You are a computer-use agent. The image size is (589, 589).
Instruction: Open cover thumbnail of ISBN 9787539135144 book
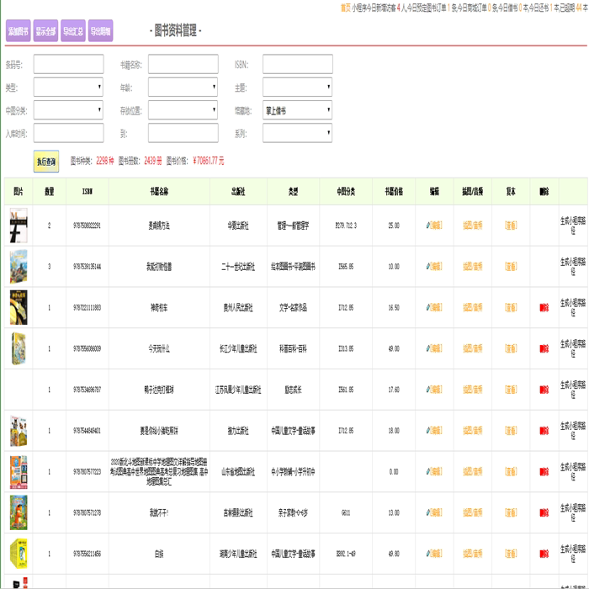coord(19,267)
